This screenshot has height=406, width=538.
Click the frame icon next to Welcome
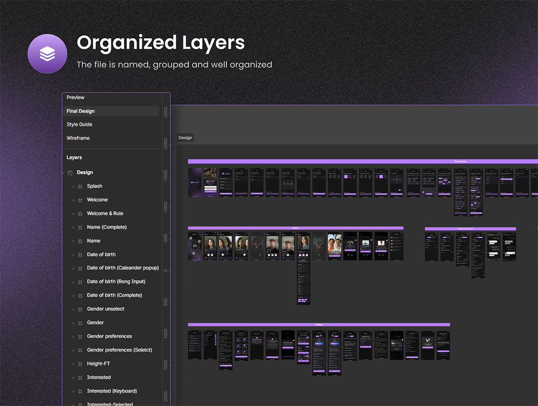click(80, 200)
